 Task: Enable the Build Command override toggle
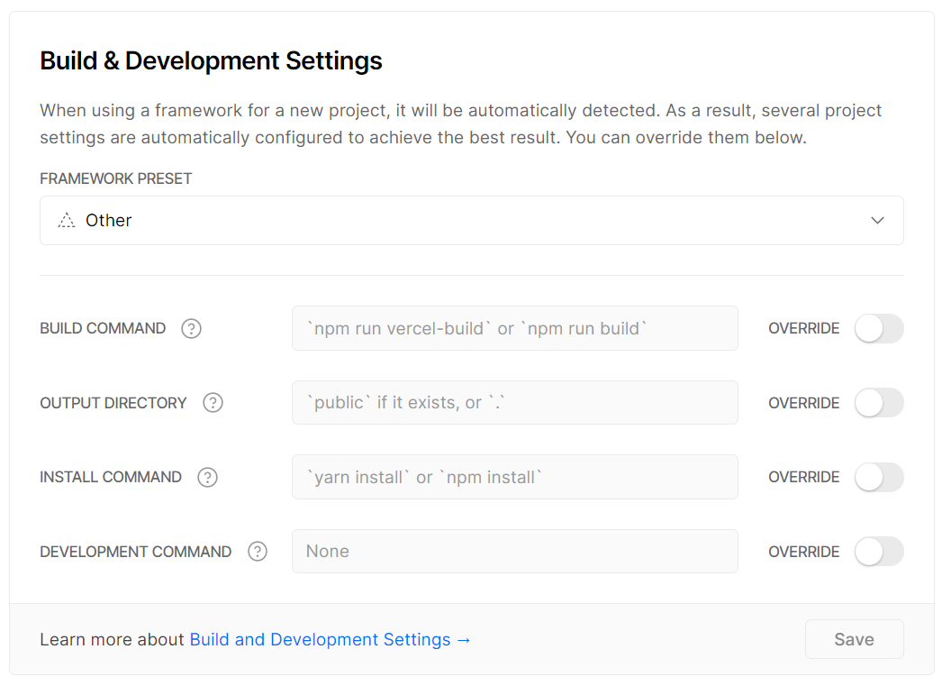(878, 329)
